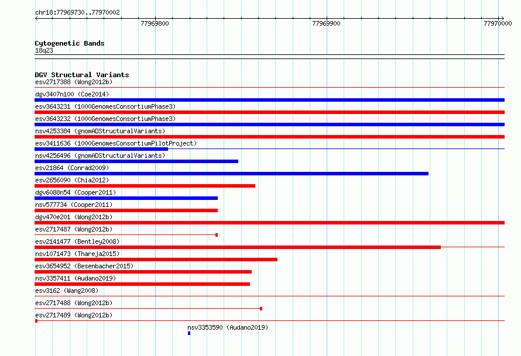Click the esv3654952 red bar
This screenshot has height=356, width=521.
(143, 272)
